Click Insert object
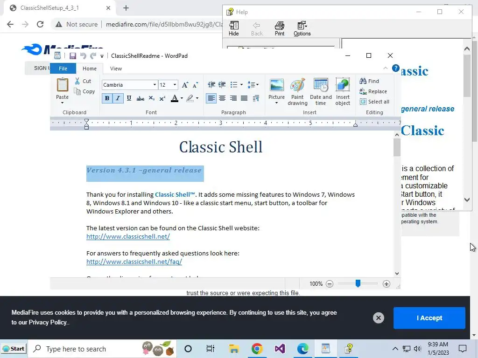Image resolution: width=478 pixels, height=358 pixels. [343, 91]
